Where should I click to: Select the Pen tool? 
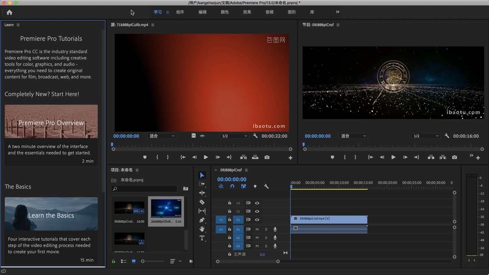202,220
